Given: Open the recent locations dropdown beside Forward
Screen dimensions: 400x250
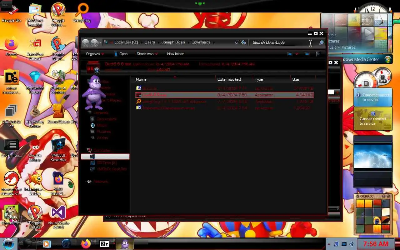Looking at the screenshot, I should pyautogui.click(x=100, y=42).
